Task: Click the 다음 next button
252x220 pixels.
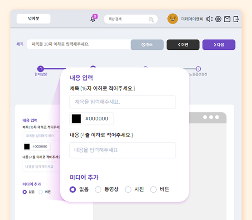Action: coord(219,45)
